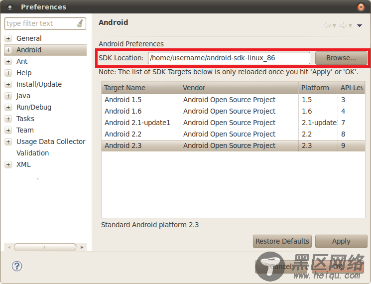Select the Android 2.3 target row
The width and height of the screenshot is (371, 284).
click(x=233, y=146)
